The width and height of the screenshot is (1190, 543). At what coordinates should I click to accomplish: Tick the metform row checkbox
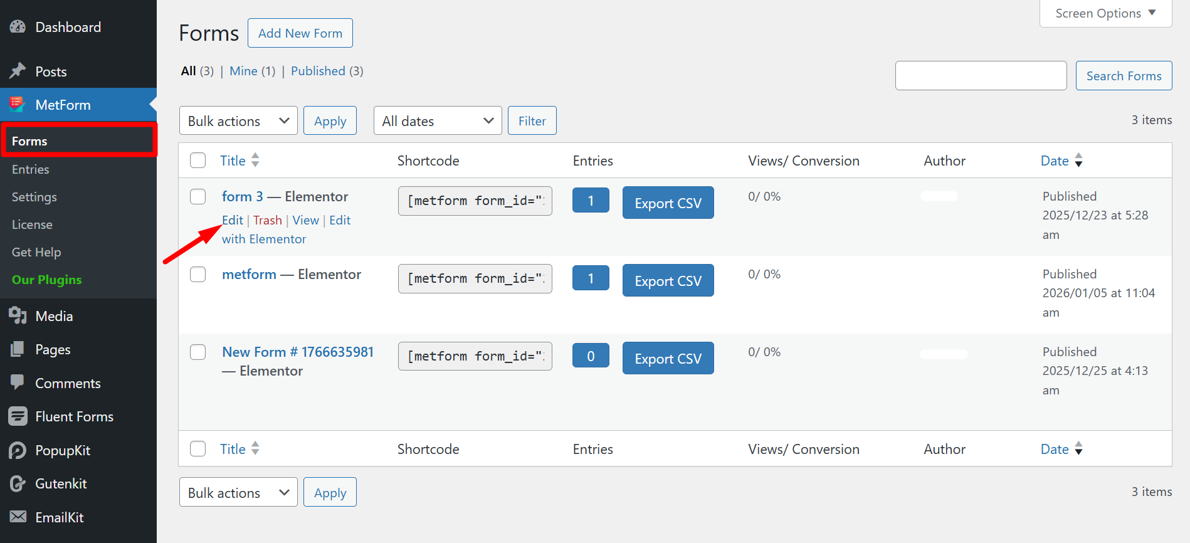(x=198, y=275)
